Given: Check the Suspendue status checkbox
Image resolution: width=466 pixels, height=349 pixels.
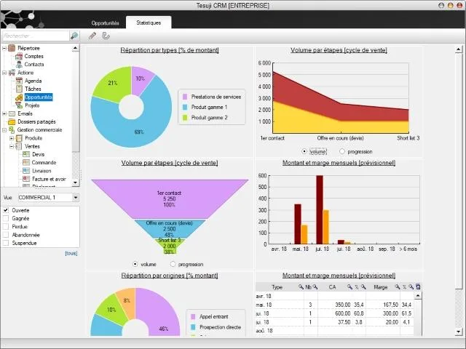Looking at the screenshot, I should [x=6, y=243].
